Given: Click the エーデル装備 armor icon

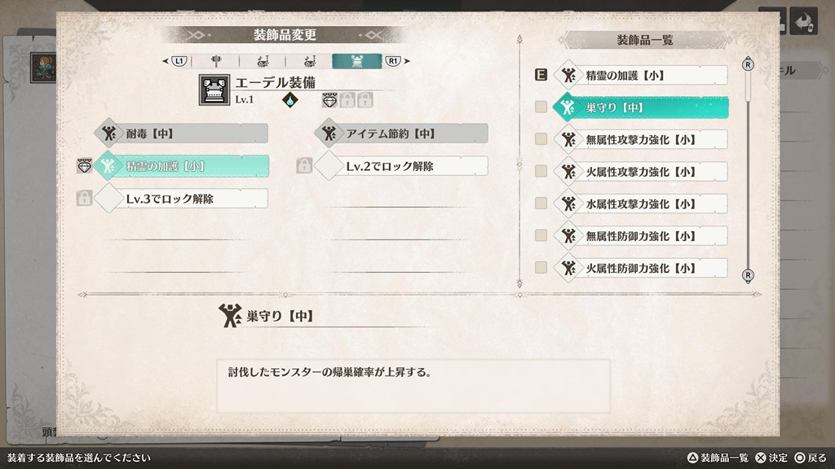Looking at the screenshot, I should click(x=214, y=90).
